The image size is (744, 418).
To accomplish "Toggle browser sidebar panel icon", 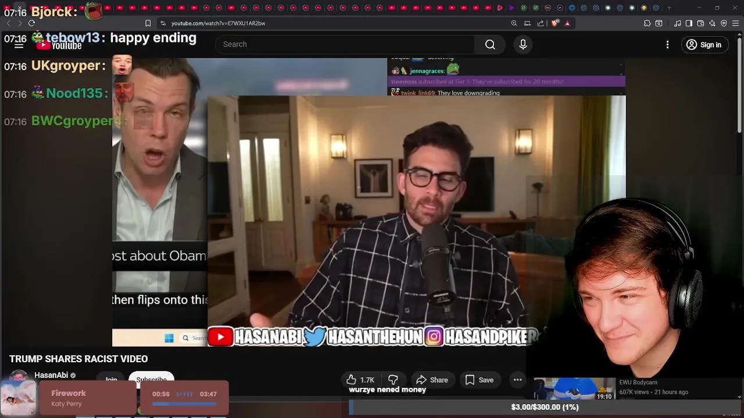I will point(689,23).
